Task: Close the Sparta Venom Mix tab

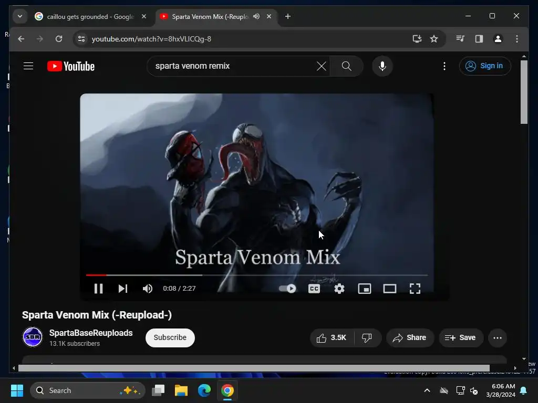Action: 269,16
